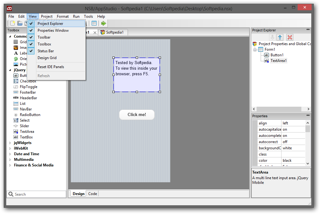Screen dimensions: 320x214
Task: Expand the jqWidgets toolbox group
Action: (10, 143)
